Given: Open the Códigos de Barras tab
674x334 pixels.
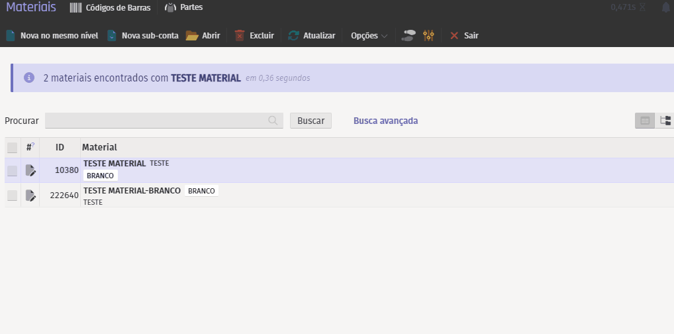Looking at the screenshot, I should click(x=110, y=7).
